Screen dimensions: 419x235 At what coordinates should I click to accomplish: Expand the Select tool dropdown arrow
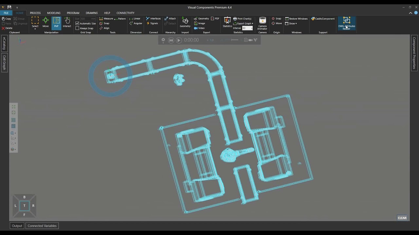tap(35, 29)
